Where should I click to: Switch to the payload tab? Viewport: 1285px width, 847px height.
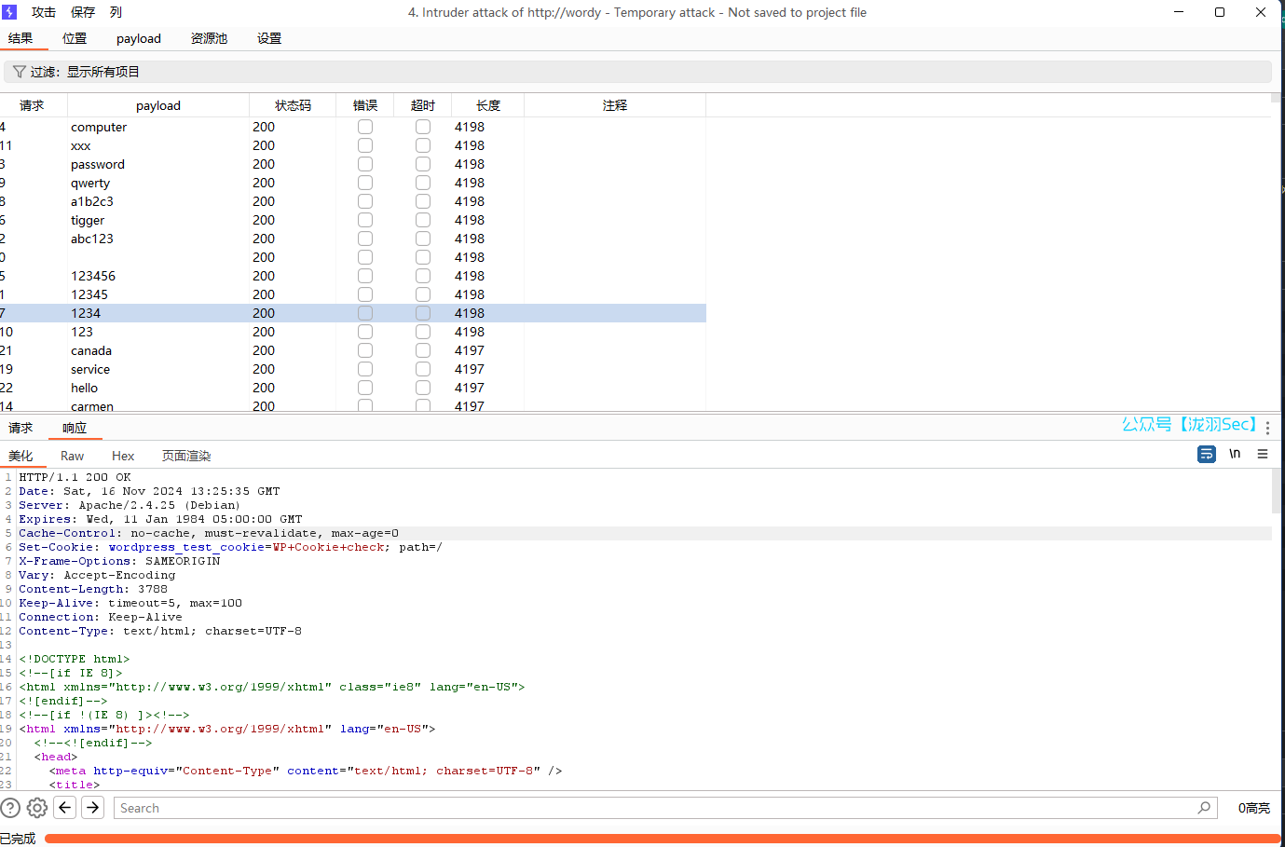click(139, 38)
